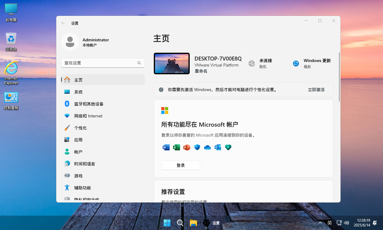The height and width of the screenshot is (230, 383).
Task: Click the OneDrive cloud icon
Action: [207, 147]
